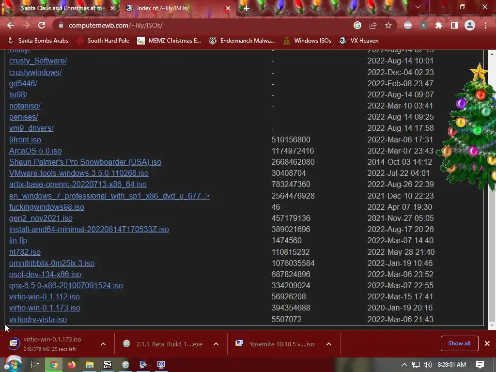Close the downloads shelf

[x=487, y=343]
